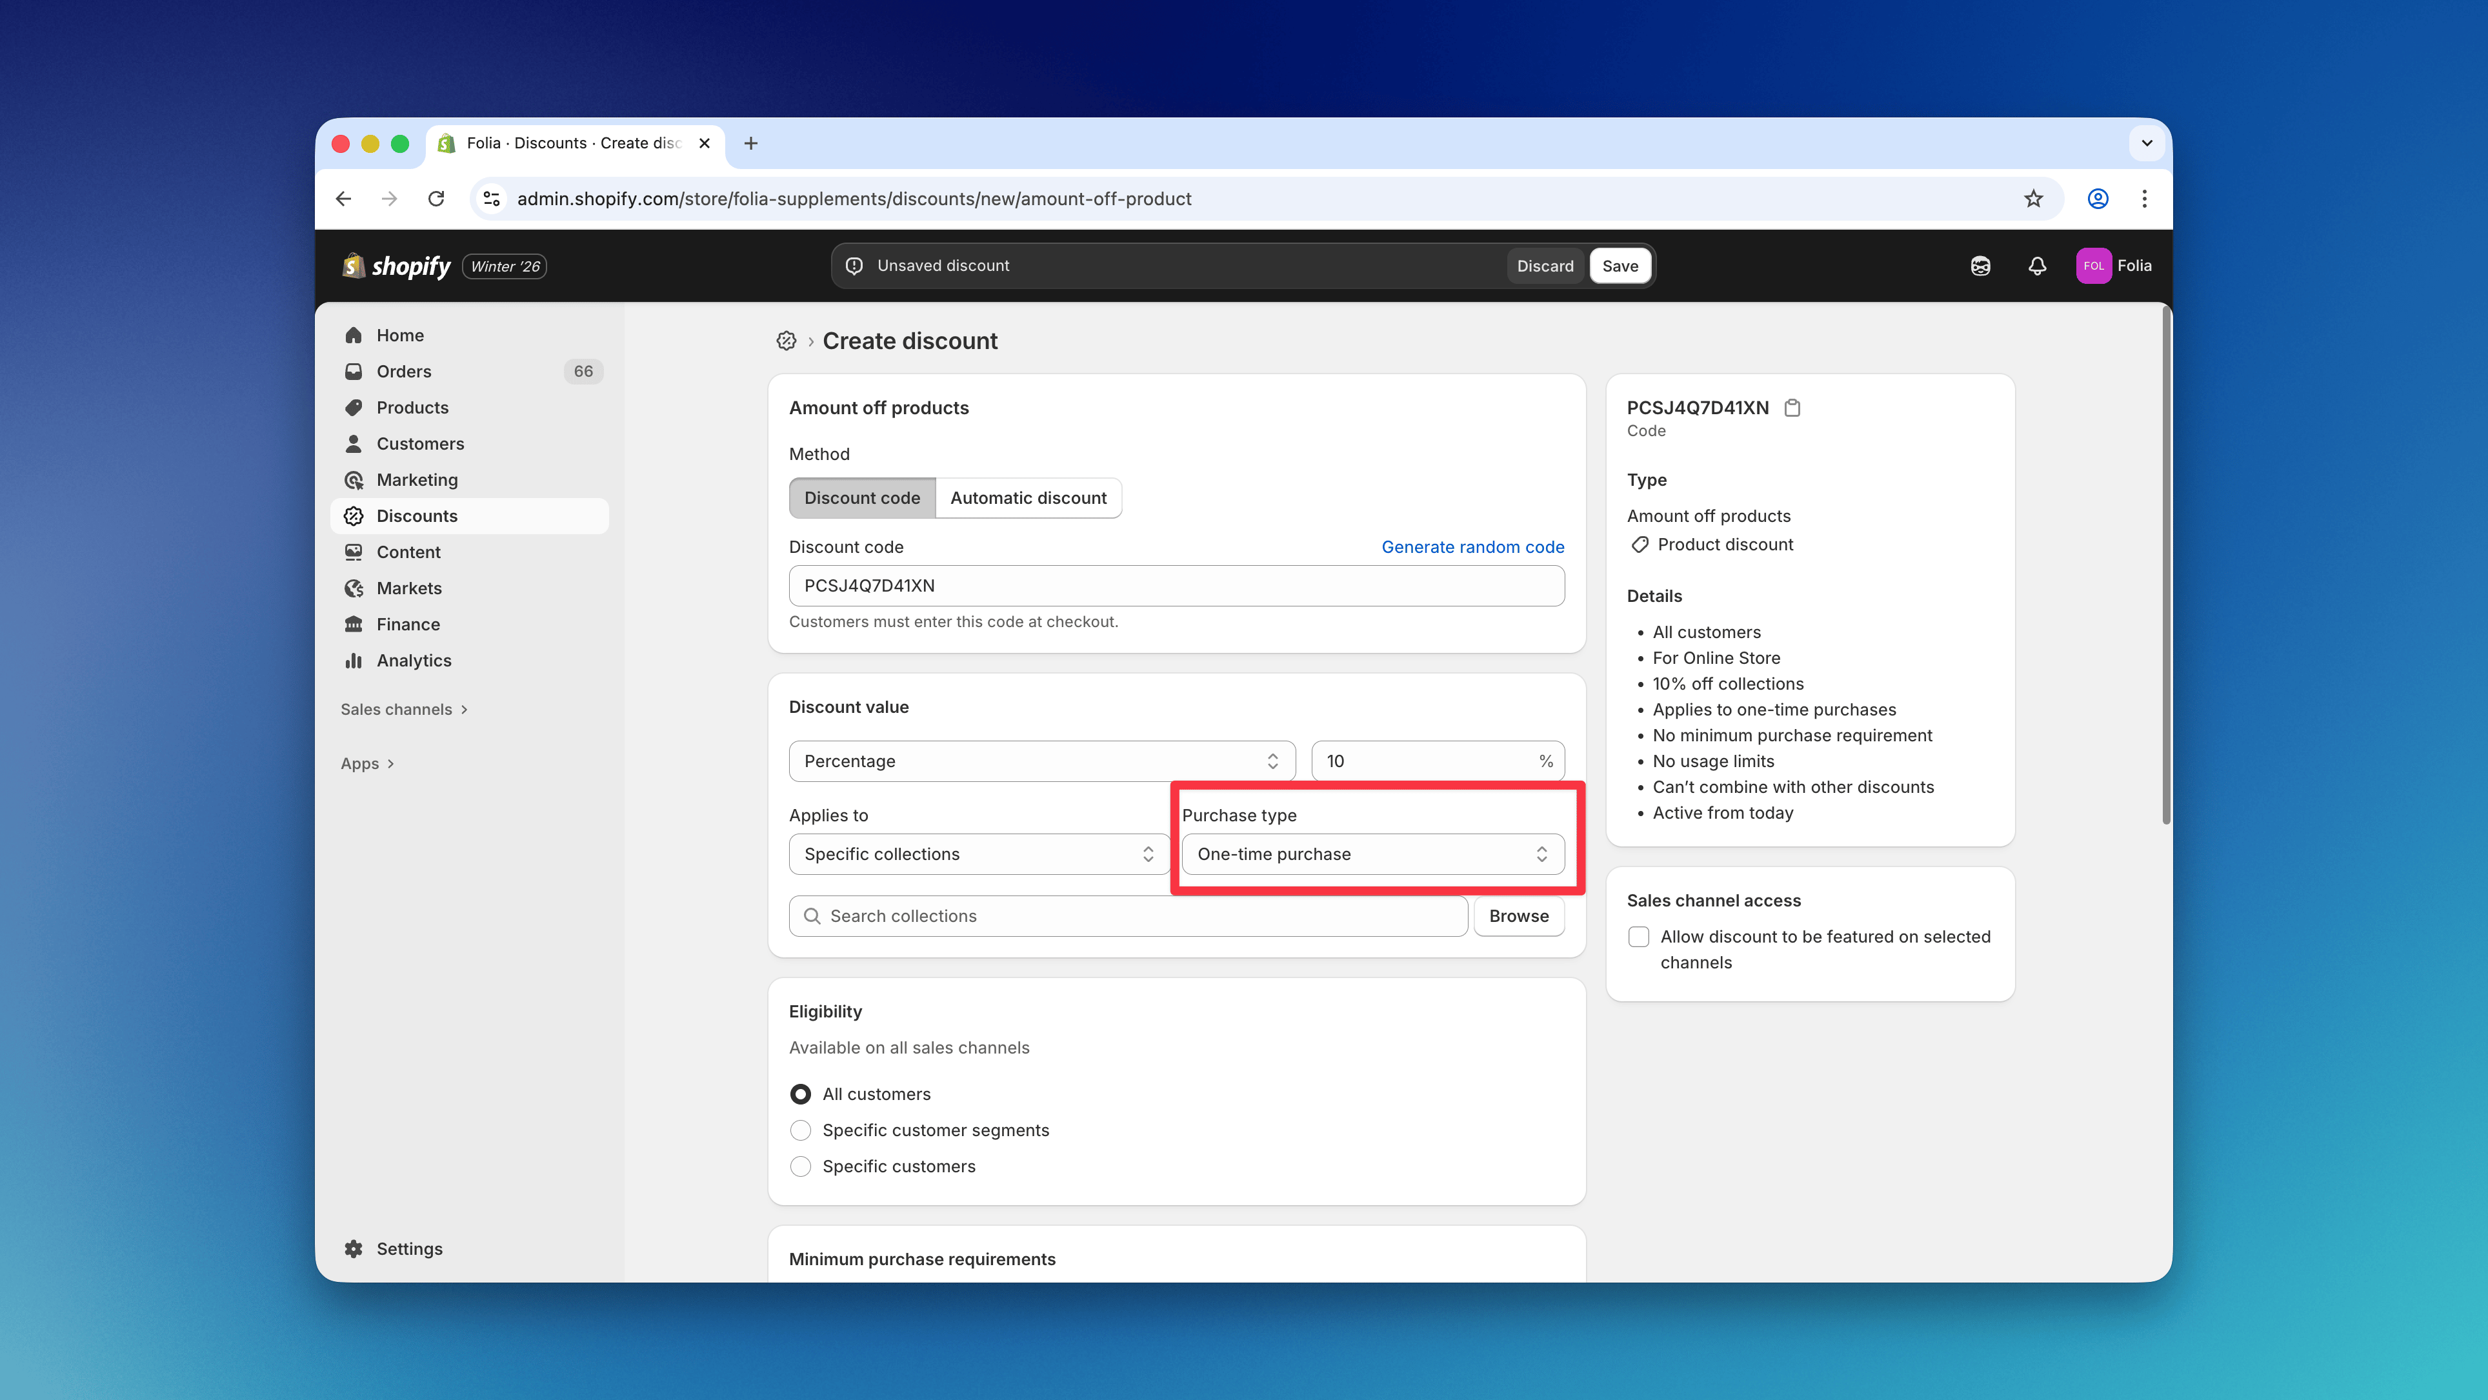Open the Applies to Specific collections dropdown

click(x=979, y=854)
